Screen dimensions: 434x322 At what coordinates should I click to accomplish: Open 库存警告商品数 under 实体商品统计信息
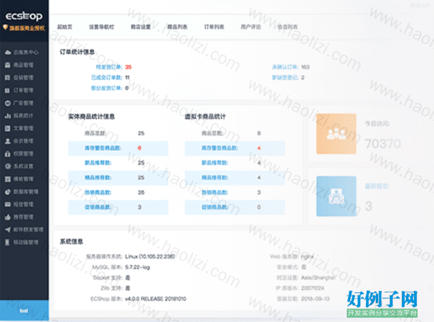(103, 148)
